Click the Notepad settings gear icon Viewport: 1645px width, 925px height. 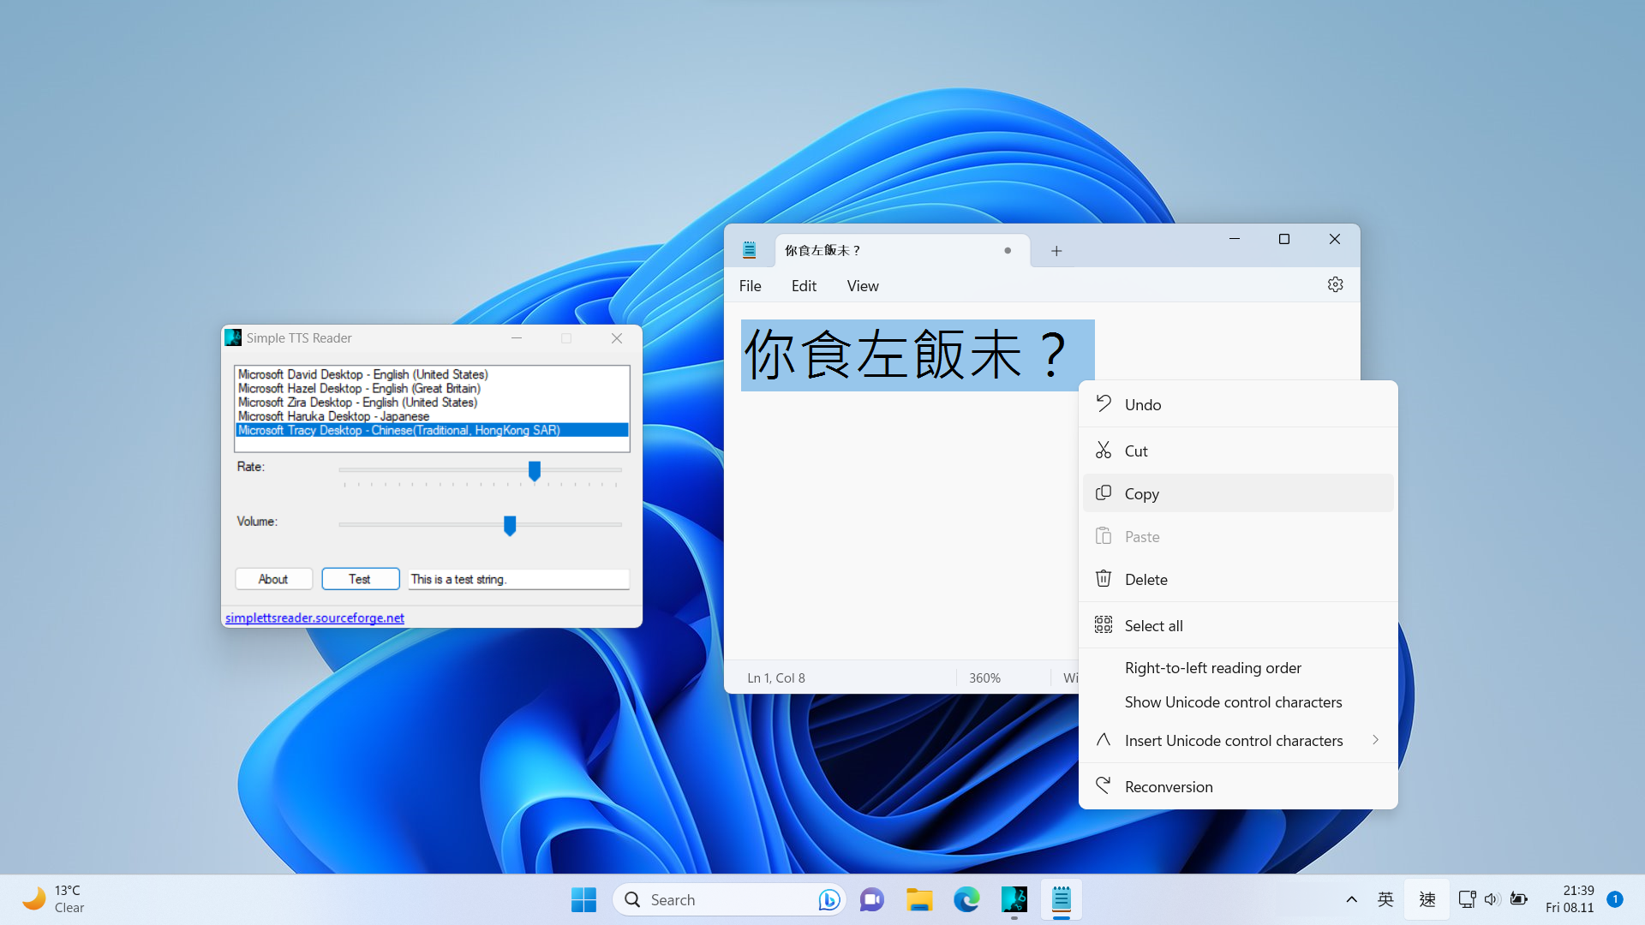pos(1334,284)
